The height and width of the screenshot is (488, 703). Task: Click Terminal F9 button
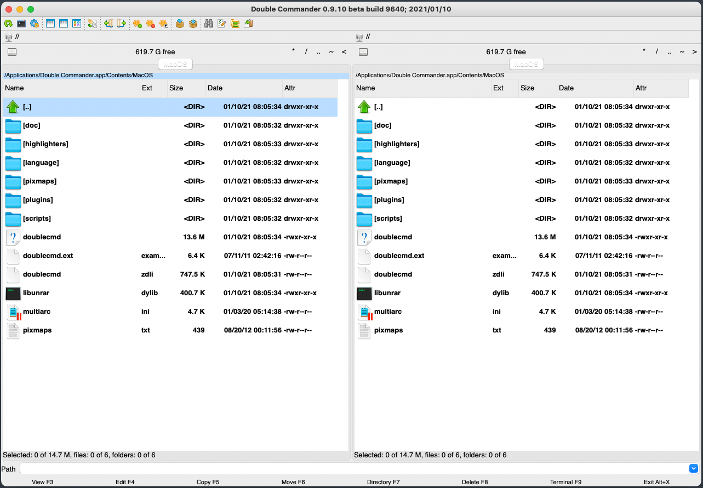565,482
